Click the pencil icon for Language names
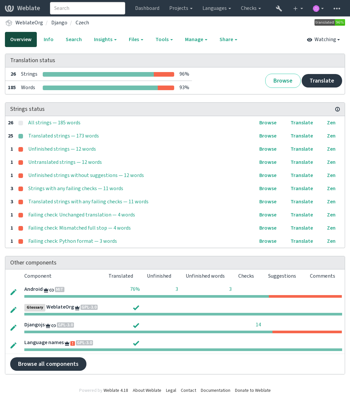 pyautogui.click(x=13, y=345)
